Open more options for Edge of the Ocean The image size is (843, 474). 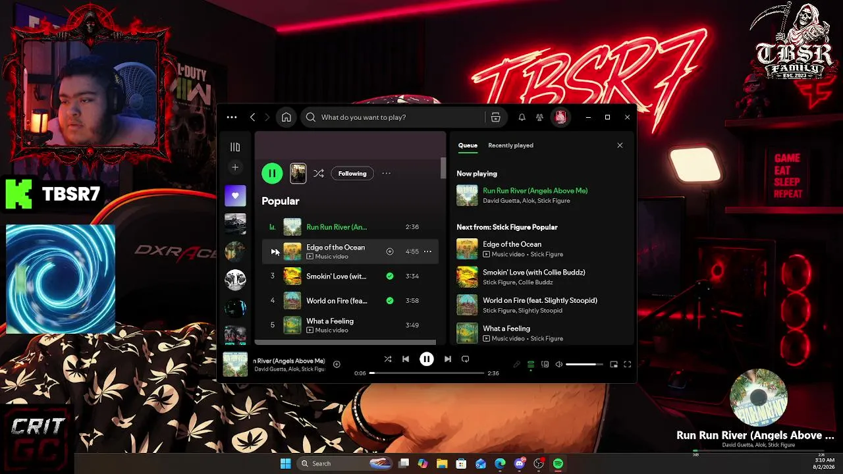tap(427, 251)
